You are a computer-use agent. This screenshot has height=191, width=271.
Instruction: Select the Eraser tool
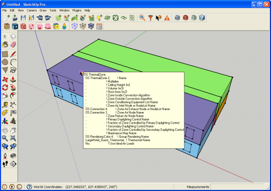13,45
